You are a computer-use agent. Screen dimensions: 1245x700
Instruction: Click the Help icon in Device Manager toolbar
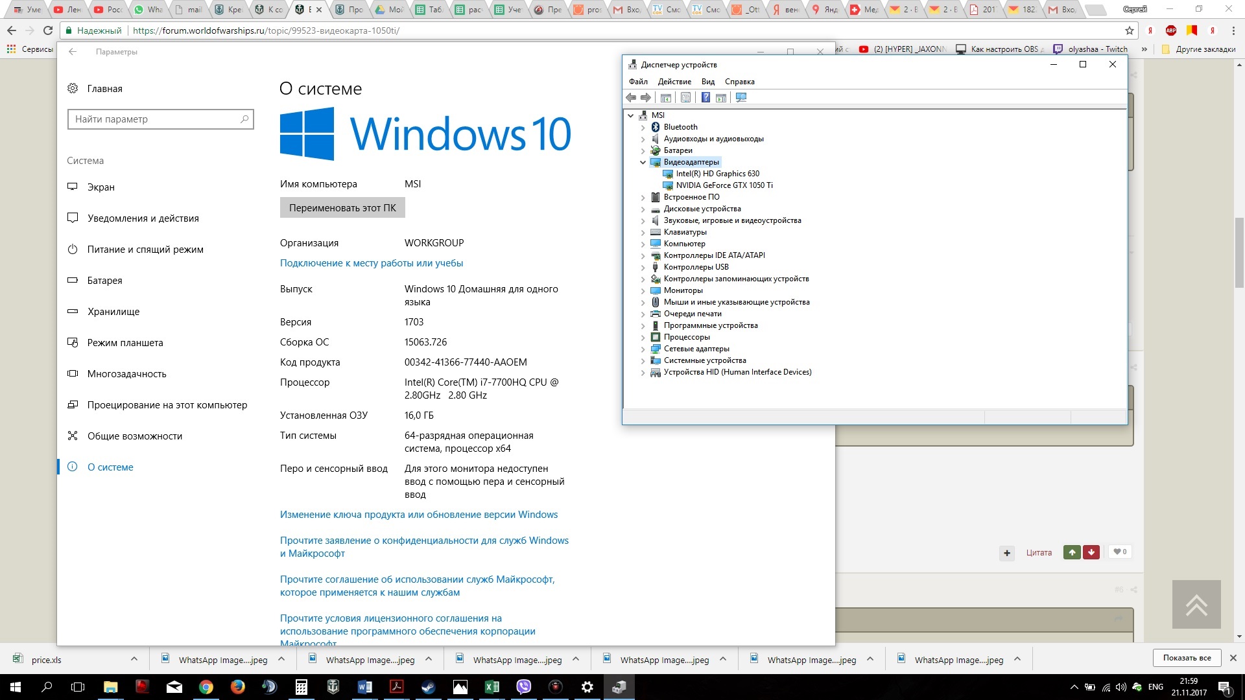705,97
